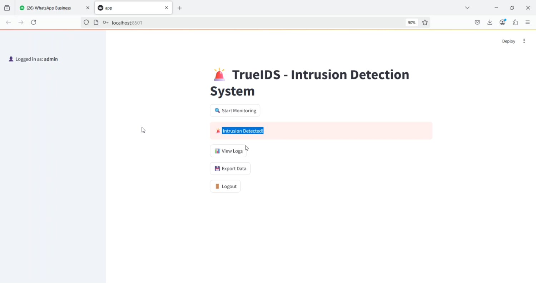
Task: Click the siren emoji in the page heading
Action: 219,74
